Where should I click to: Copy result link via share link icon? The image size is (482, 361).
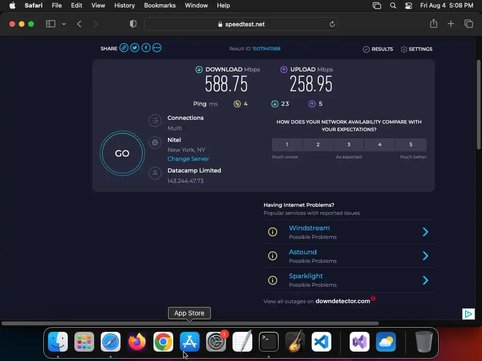124,48
